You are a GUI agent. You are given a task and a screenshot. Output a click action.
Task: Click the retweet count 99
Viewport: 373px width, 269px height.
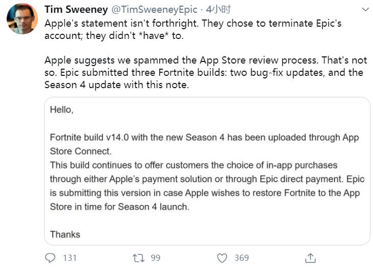point(156,258)
